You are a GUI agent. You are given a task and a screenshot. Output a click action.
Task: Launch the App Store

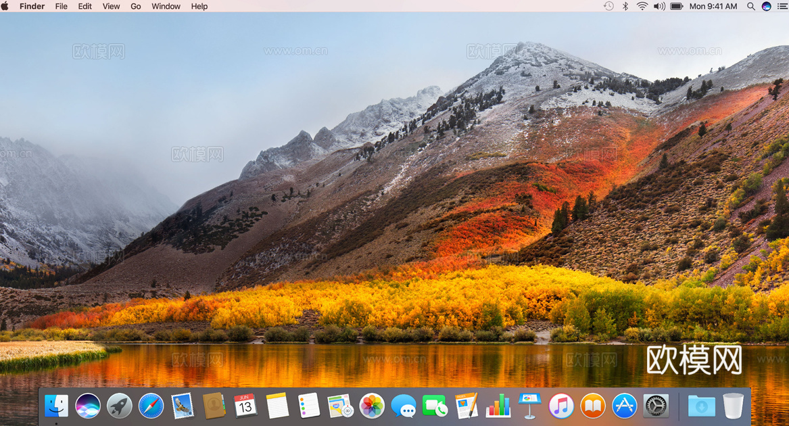625,406
